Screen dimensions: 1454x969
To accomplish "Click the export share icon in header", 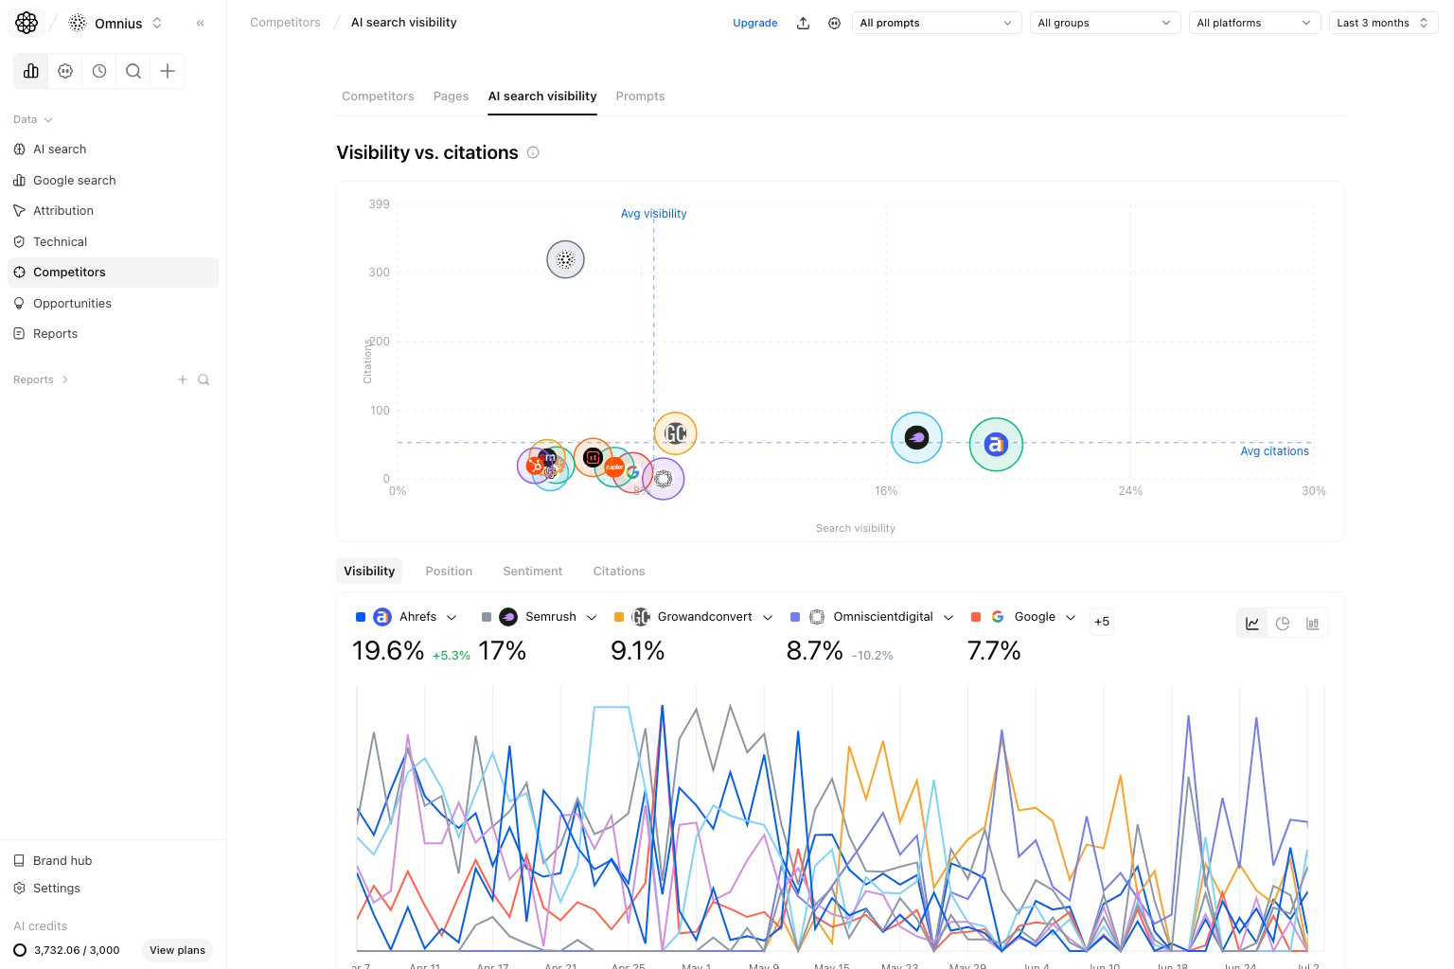I will (803, 23).
